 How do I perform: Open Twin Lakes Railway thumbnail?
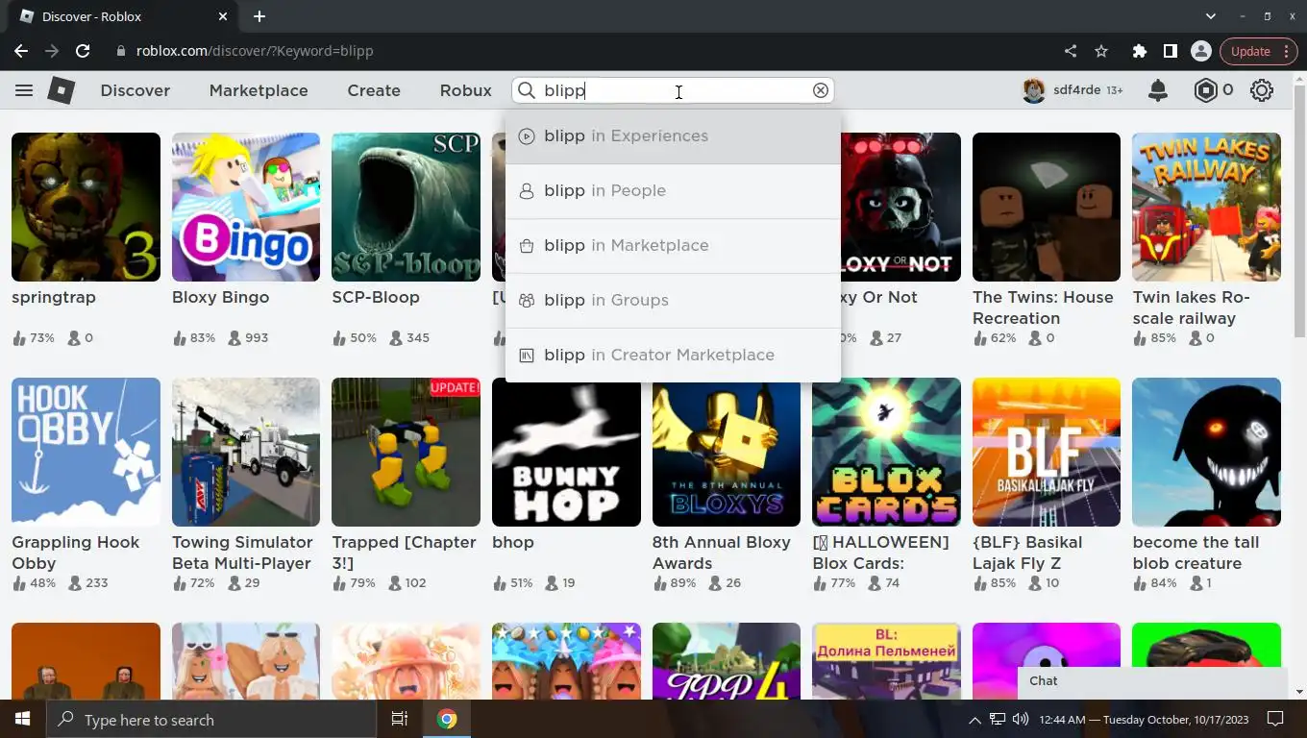[1206, 207]
